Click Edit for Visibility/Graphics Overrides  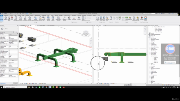[13, 40]
